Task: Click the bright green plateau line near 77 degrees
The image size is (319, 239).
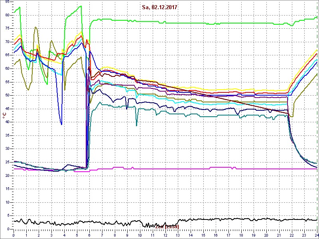Action: coord(199,23)
